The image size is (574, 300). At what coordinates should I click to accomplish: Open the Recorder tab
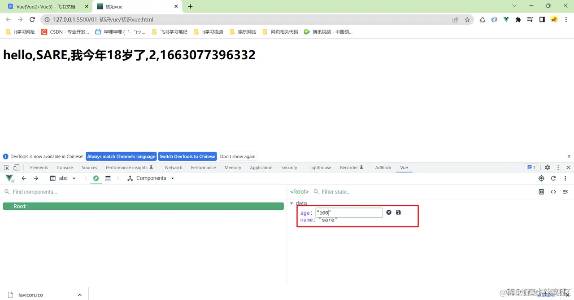click(352, 168)
